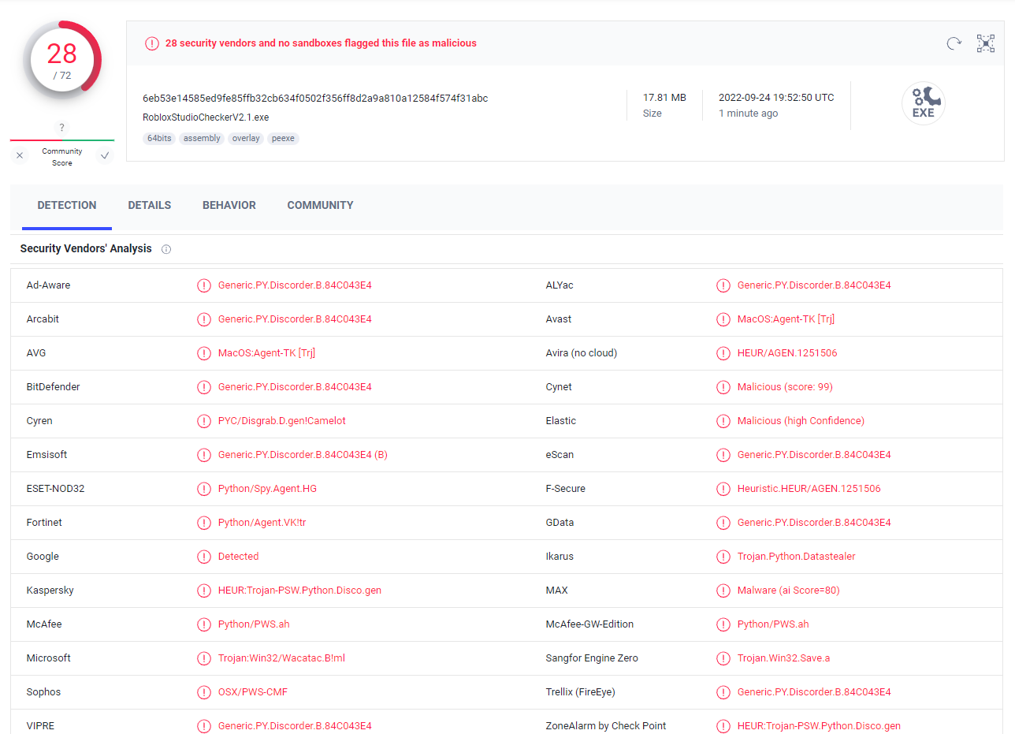Image resolution: width=1015 pixels, height=734 pixels.
Task: Downvote the file with the X community vote
Action: [x=19, y=155]
